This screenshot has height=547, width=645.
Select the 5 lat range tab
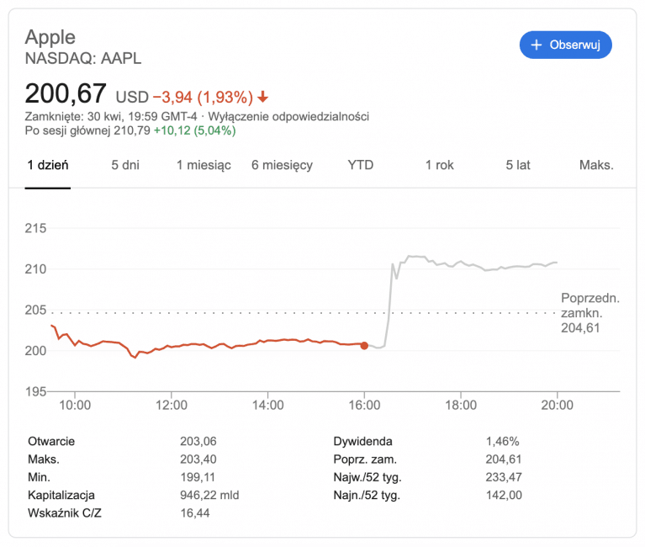coord(518,165)
